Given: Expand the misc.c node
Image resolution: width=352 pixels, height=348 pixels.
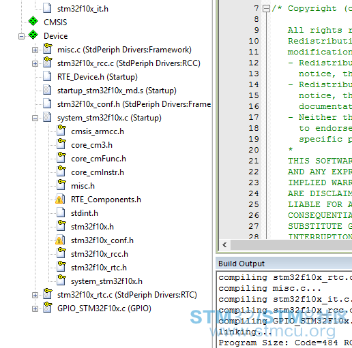Looking at the screenshot, I should pos(35,50).
